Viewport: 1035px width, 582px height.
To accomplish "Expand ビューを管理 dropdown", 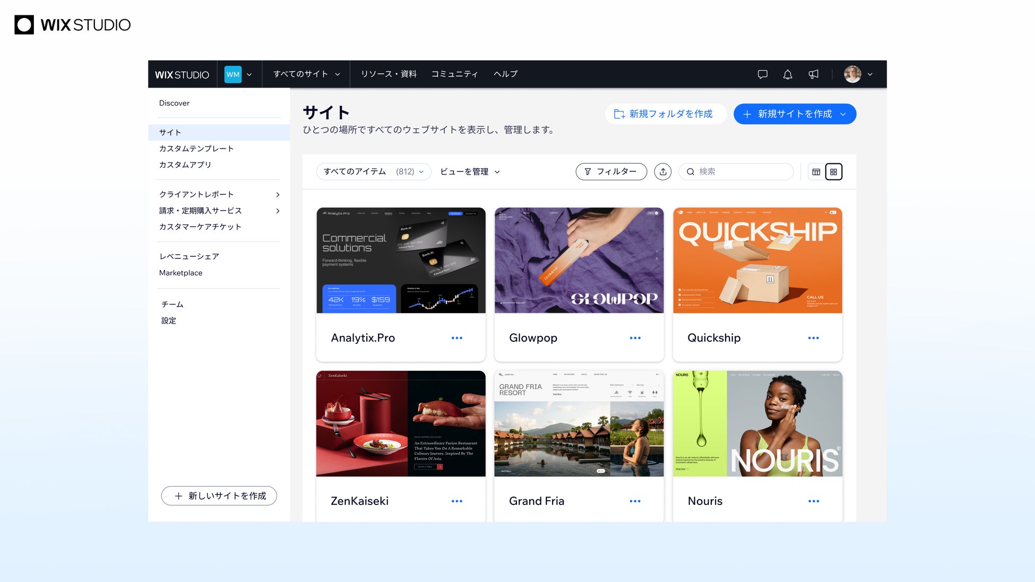I will [x=470, y=172].
